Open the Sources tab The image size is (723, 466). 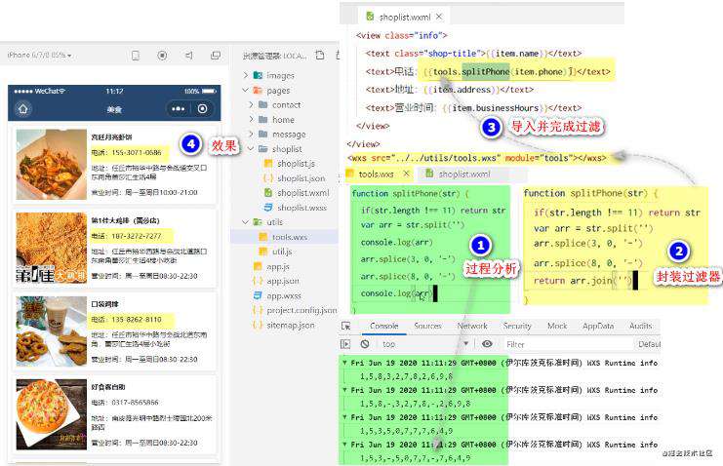[427, 326]
